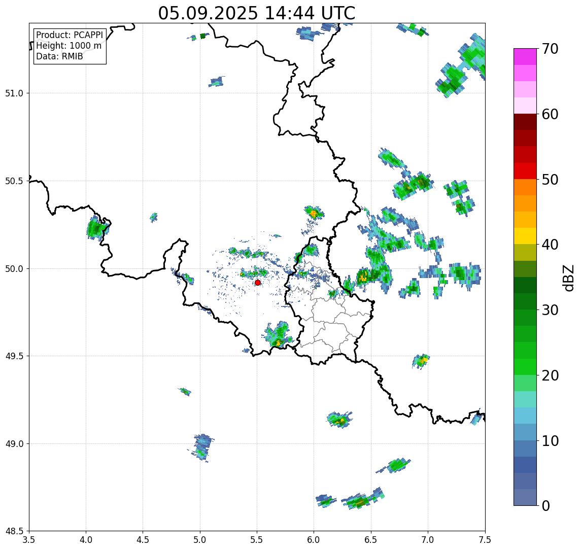The image size is (581, 550).
Task: Click colorbar tick label 70
Action: [550, 49]
